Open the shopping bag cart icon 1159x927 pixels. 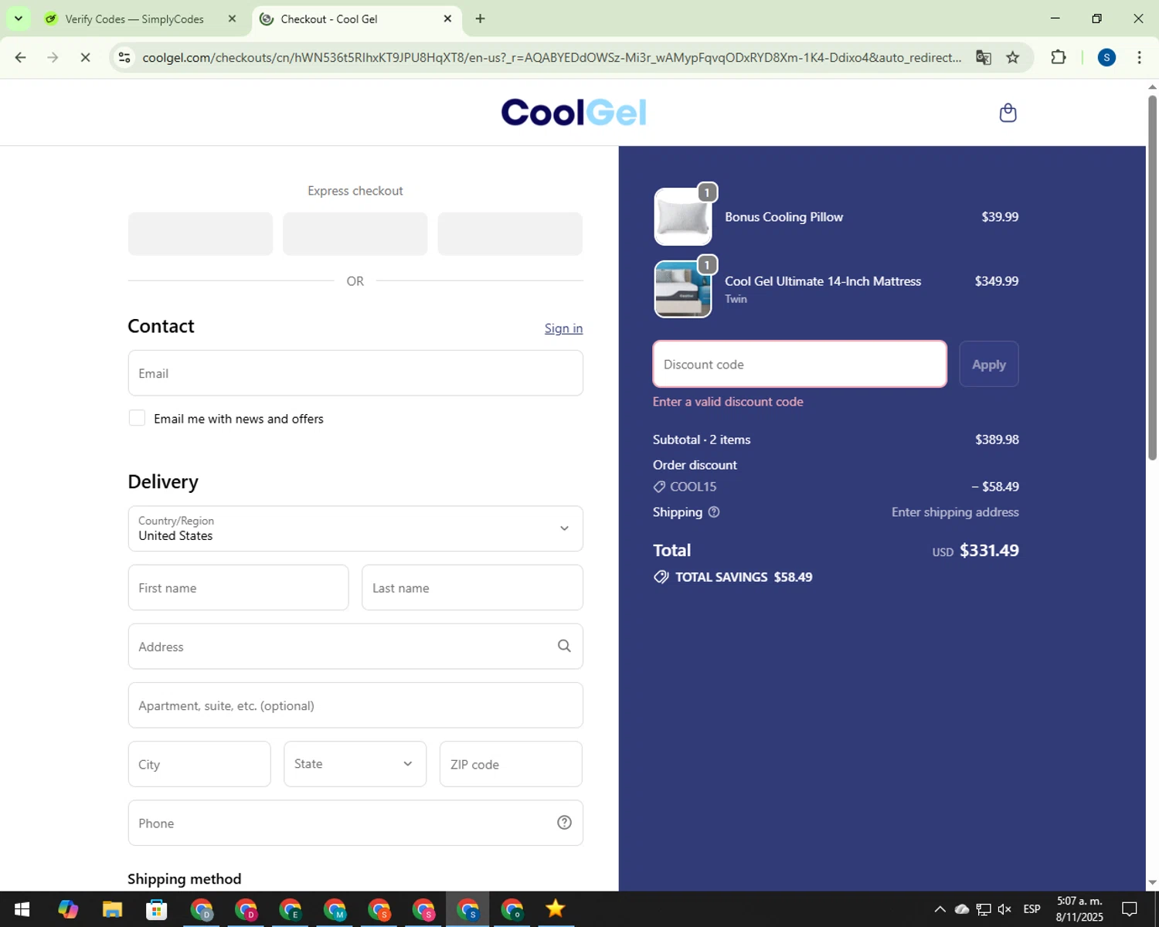click(x=1008, y=113)
